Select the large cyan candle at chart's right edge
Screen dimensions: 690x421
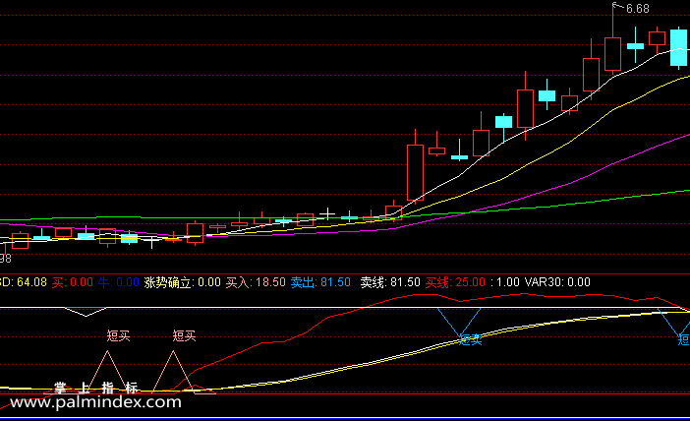pyautogui.click(x=678, y=47)
